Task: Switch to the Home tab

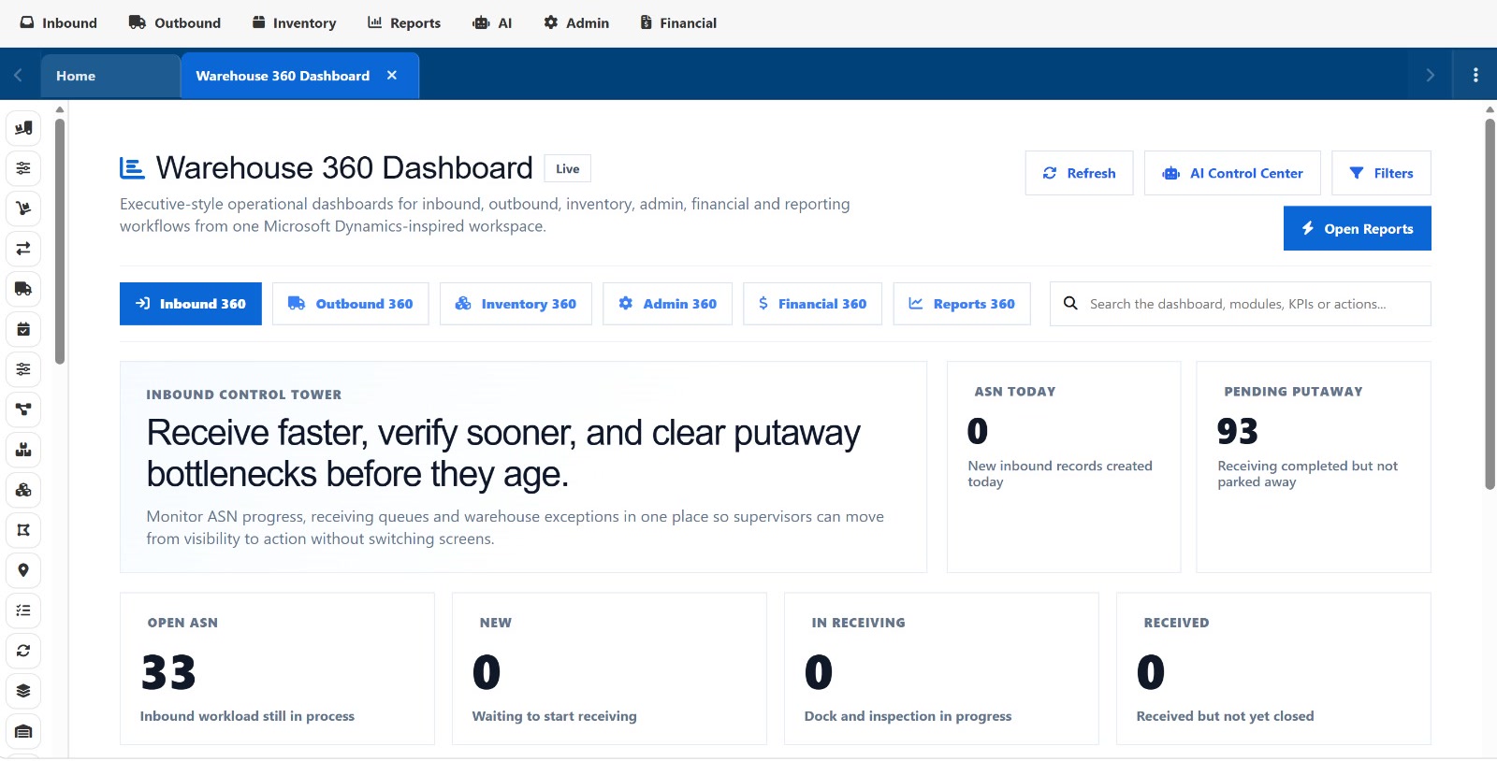Action: 109,76
